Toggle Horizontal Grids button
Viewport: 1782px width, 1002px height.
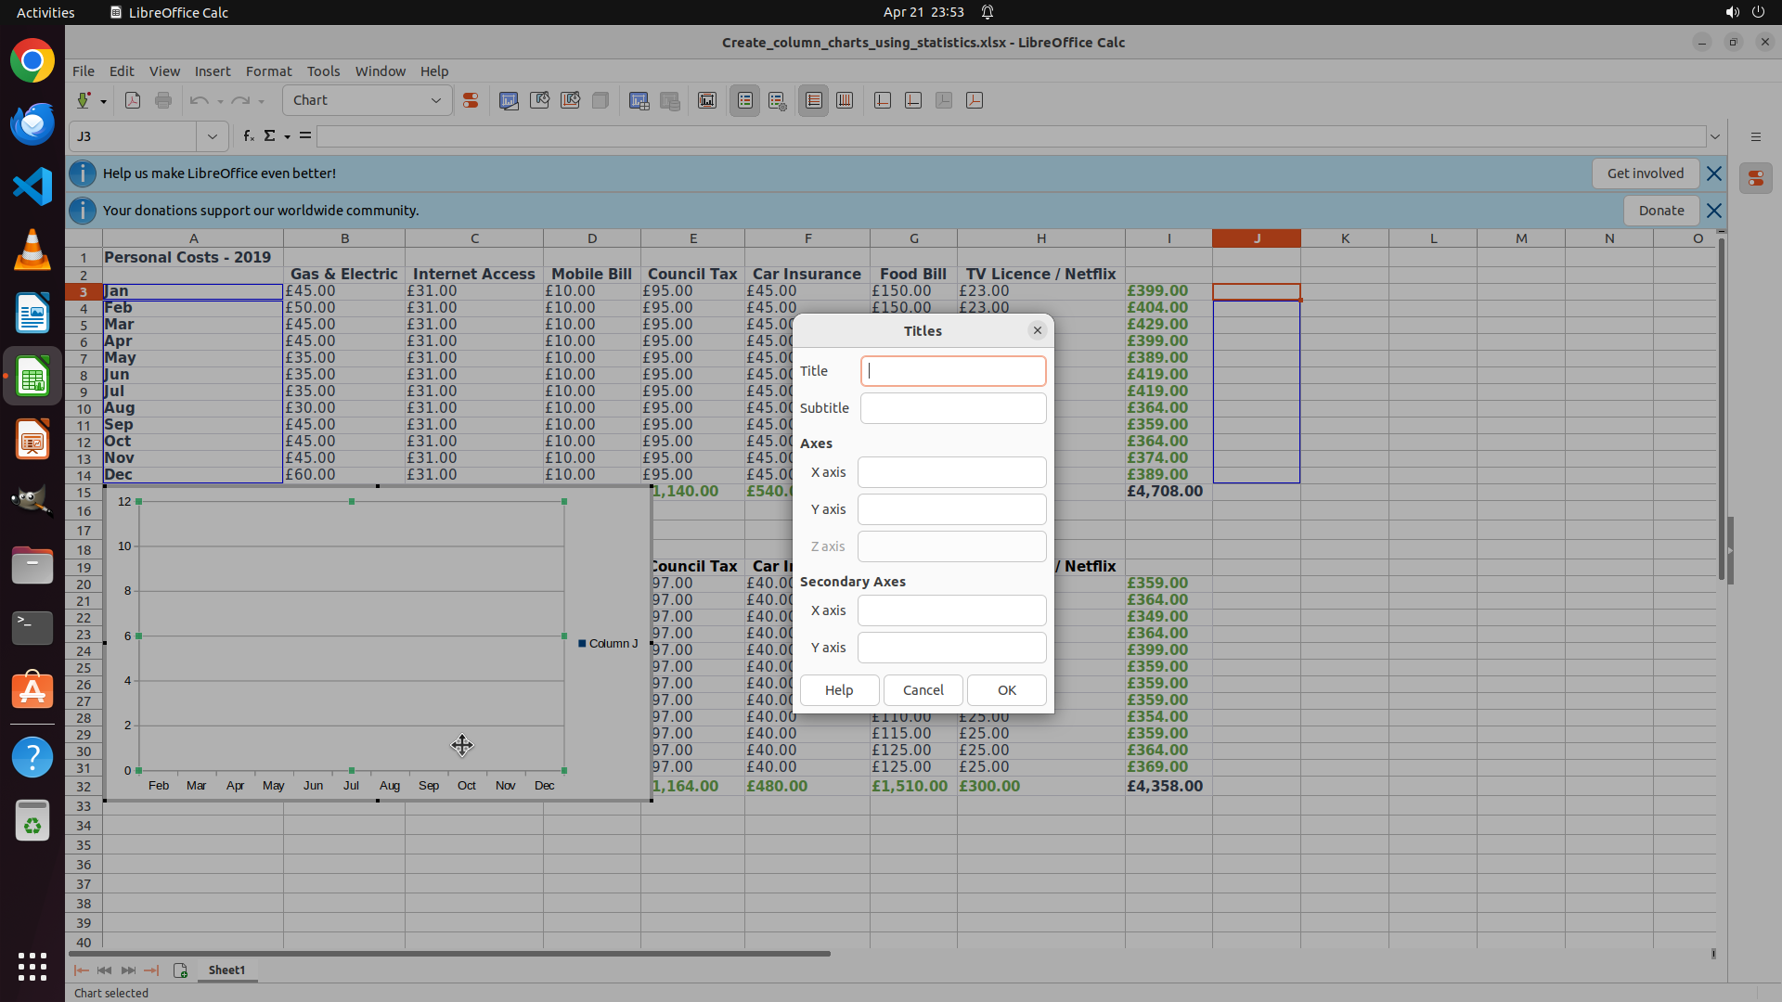pos(813,100)
